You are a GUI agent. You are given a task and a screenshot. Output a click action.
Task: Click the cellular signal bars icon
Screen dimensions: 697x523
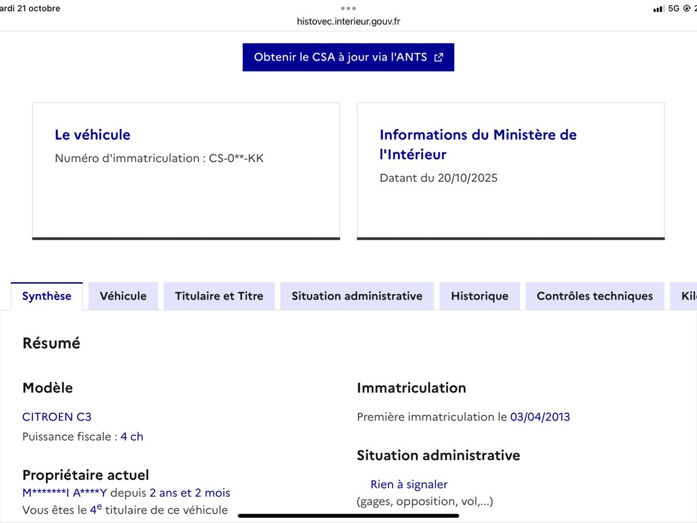click(660, 8)
